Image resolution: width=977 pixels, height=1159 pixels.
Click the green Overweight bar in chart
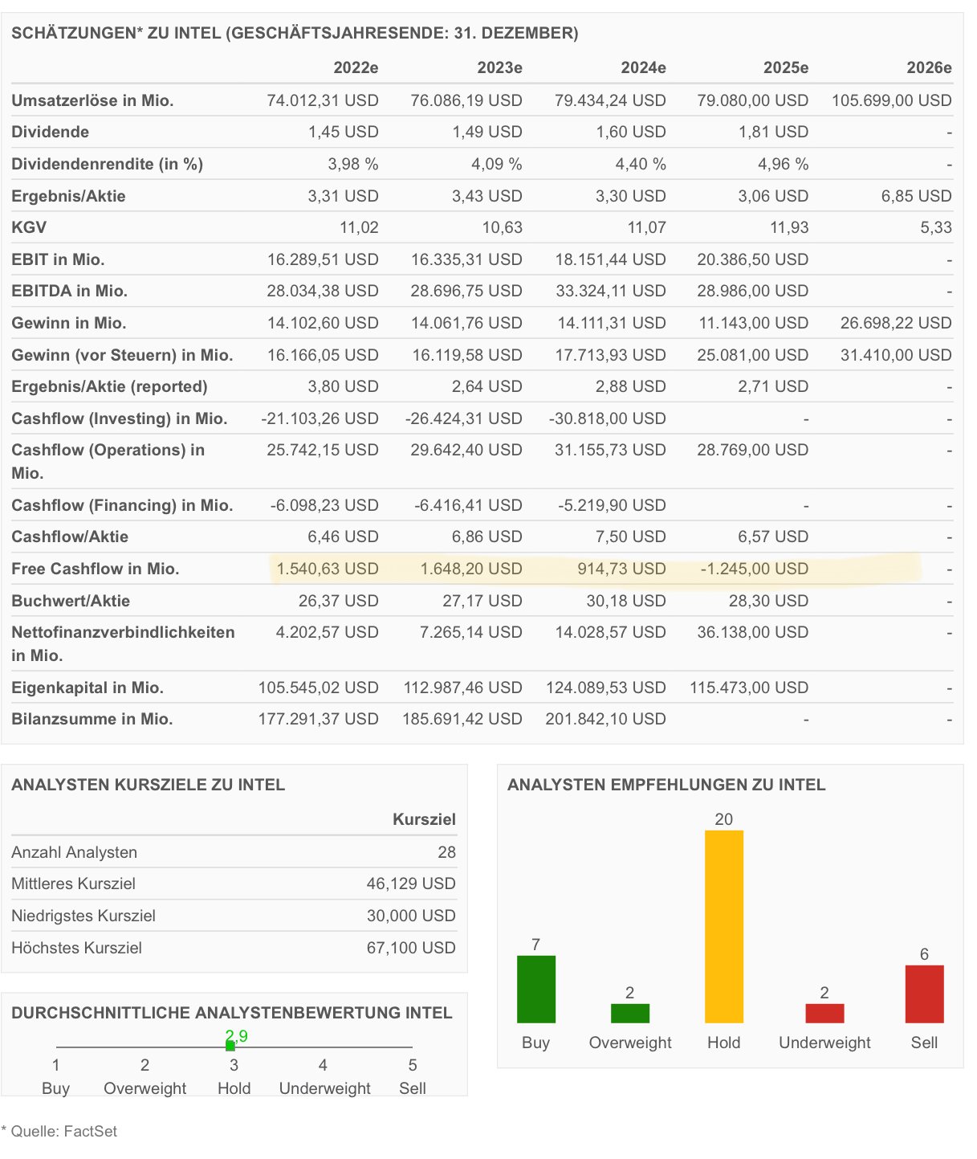click(x=630, y=1013)
